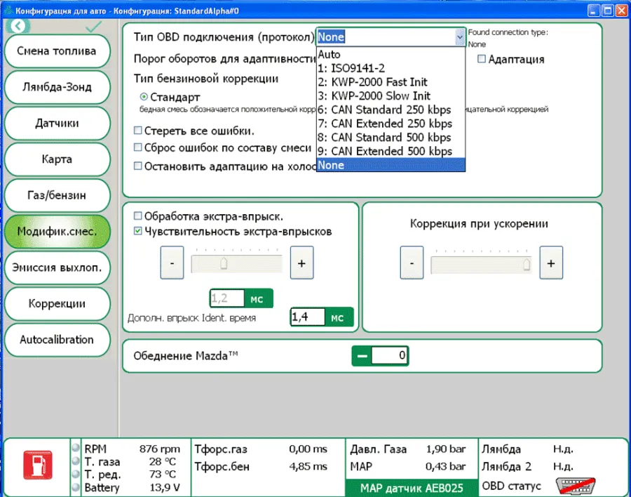Open the Autocalibration section
The height and width of the screenshot is (497, 631).
pos(57,340)
